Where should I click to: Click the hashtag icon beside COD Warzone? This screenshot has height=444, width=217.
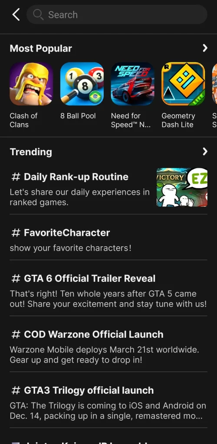16,334
